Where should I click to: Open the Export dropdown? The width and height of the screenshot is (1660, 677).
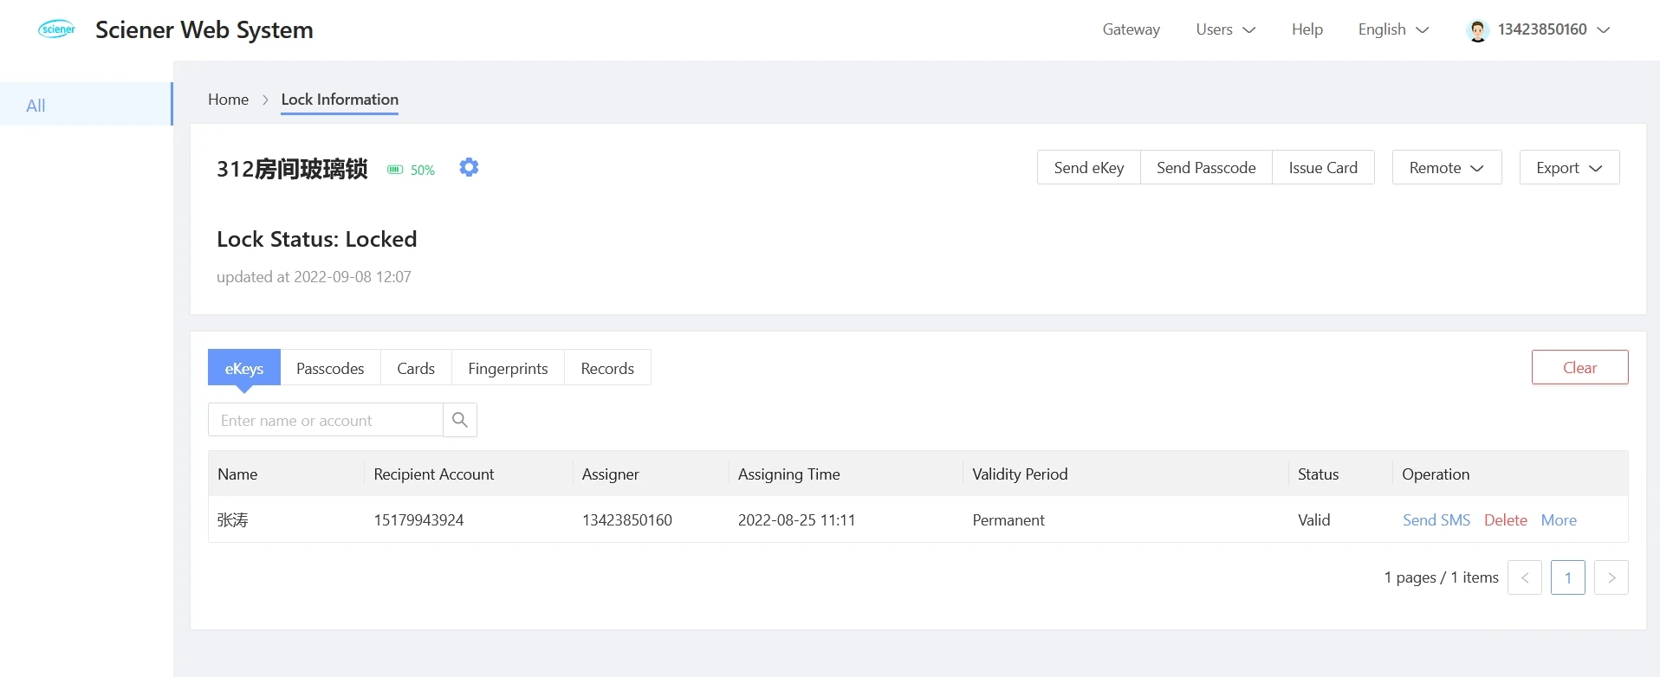1569,167
